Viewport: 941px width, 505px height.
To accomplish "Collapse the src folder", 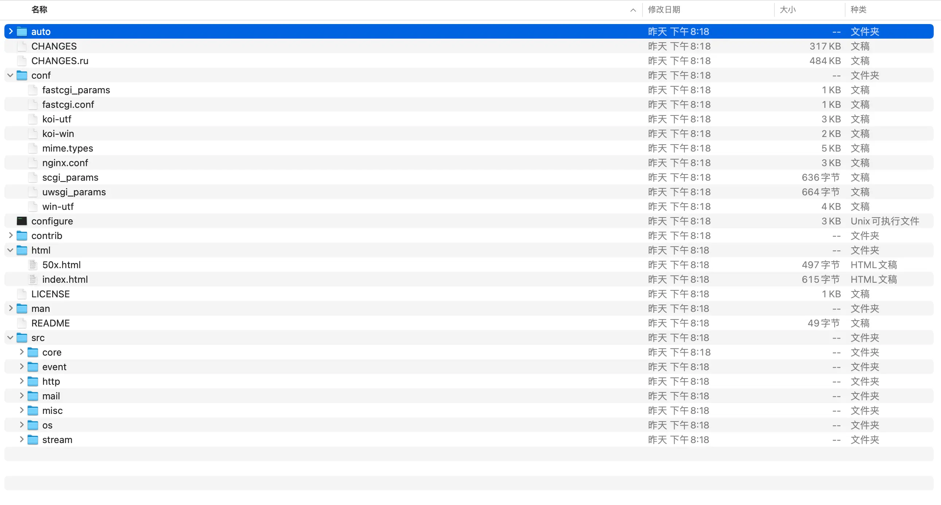I will pyautogui.click(x=11, y=338).
